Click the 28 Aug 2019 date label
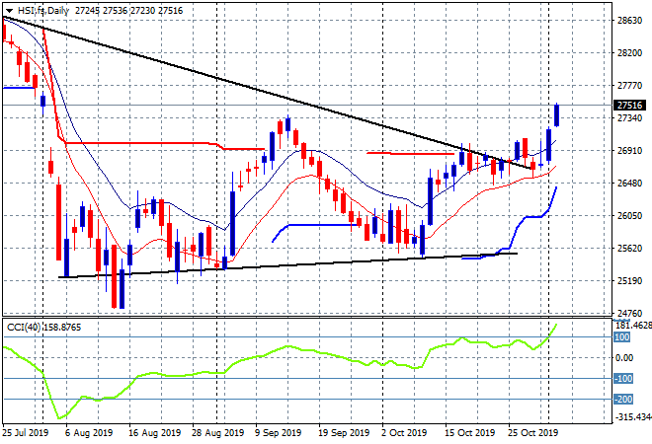Viewport: 652px width, 444px height. coord(218,433)
